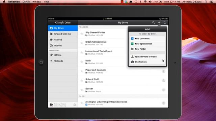Click the green New Spreadsheet icon
This screenshot has width=216, height=121.
pos(132,44)
